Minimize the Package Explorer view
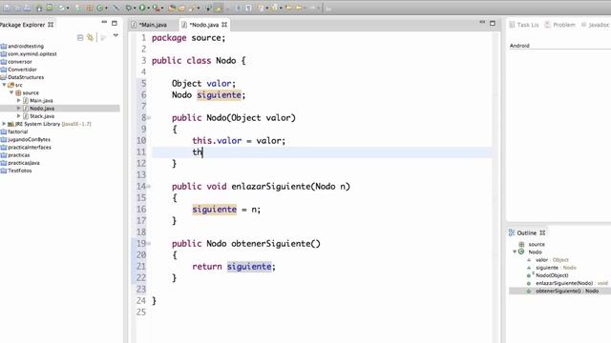 (104, 23)
